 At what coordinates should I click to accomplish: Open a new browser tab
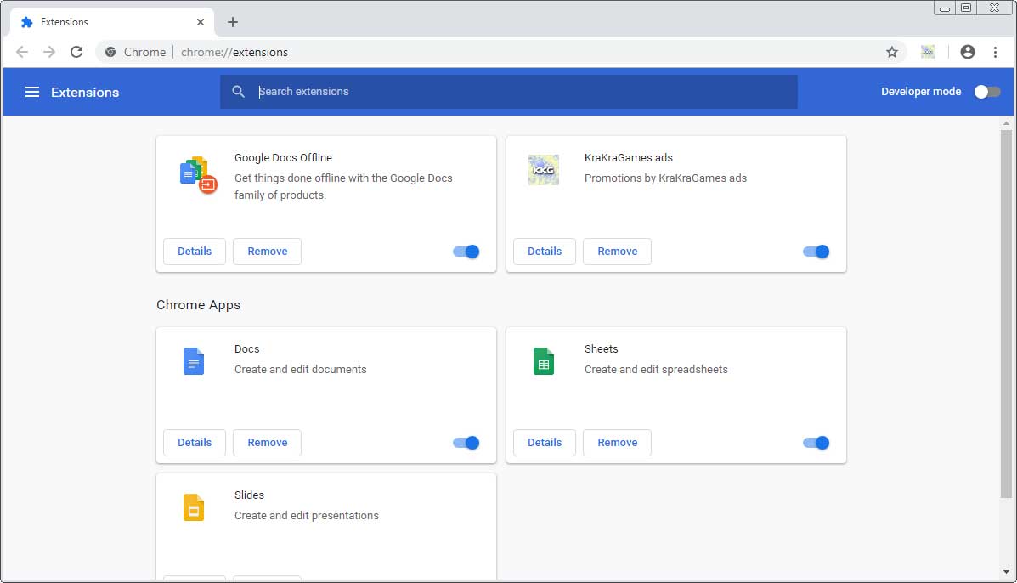[x=233, y=22]
